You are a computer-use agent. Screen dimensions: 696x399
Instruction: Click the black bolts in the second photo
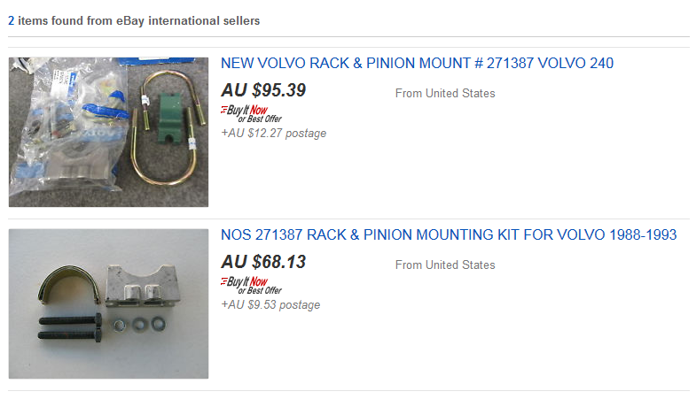point(70,326)
